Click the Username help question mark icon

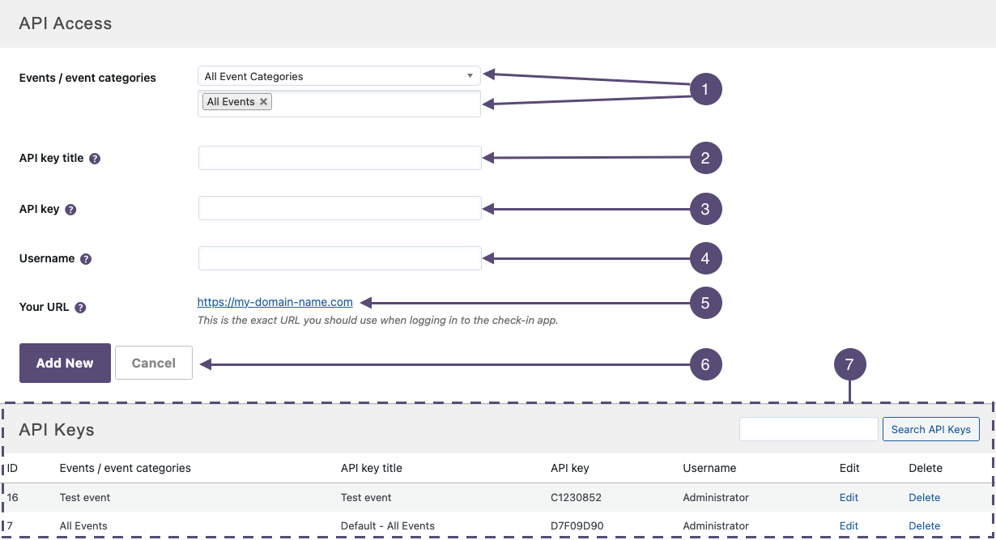pyautogui.click(x=86, y=259)
